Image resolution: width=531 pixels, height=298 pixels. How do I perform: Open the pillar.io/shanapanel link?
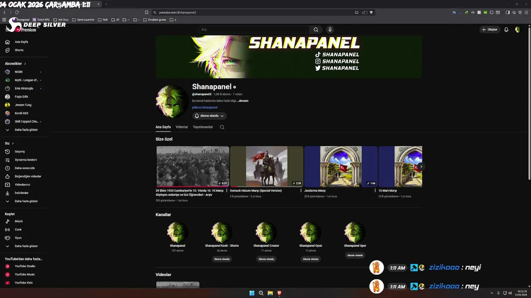pyautogui.click(x=205, y=108)
